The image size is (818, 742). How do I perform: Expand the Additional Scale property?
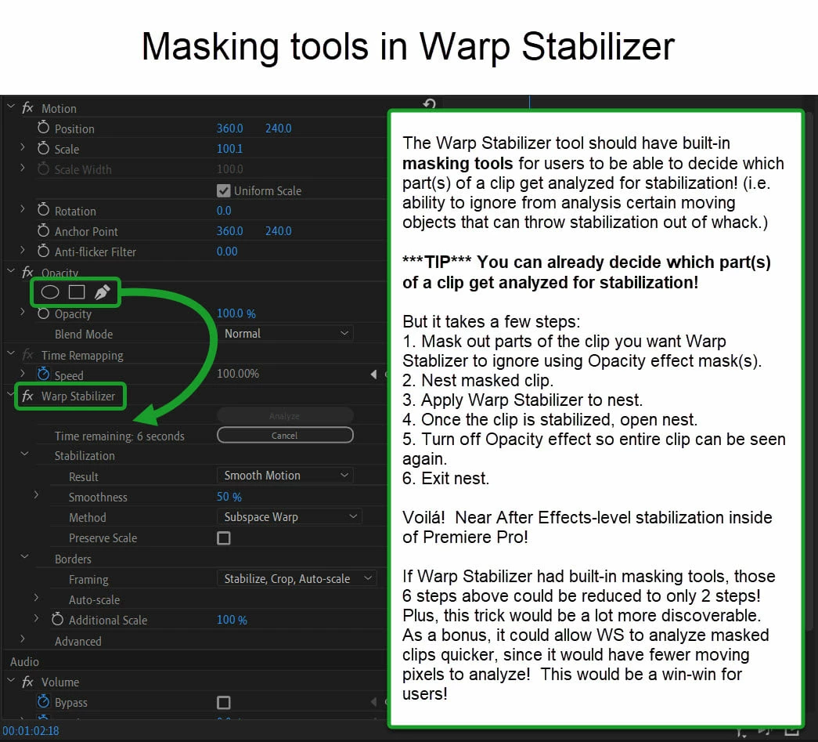36,618
